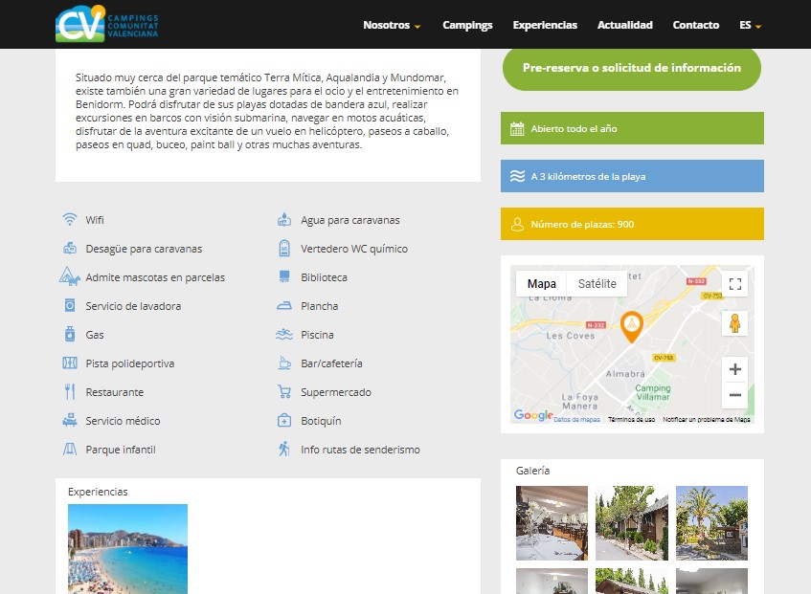Click the Botiquín first aid icon
The width and height of the screenshot is (811, 594).
coord(284,421)
